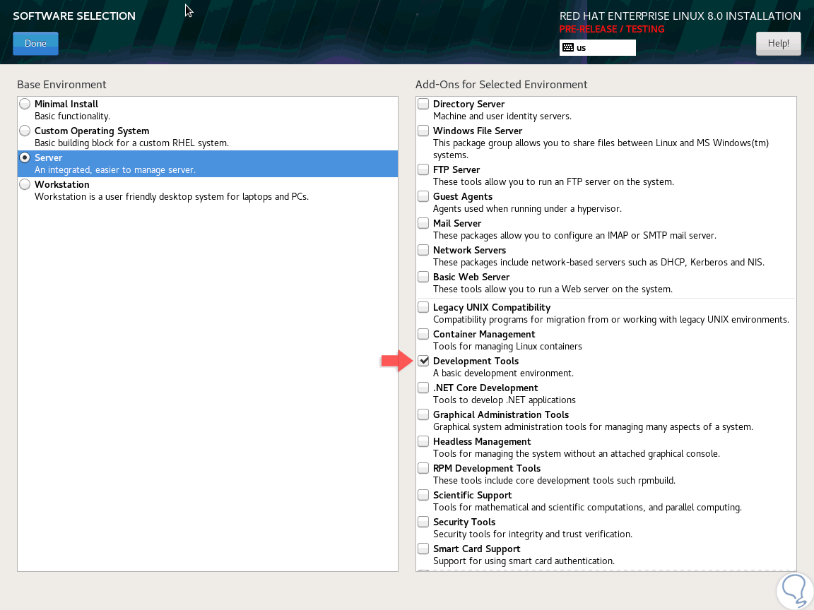Viewport: 814px width, 610px height.
Task: Check the Guest Agents add-on
Action: (x=423, y=196)
